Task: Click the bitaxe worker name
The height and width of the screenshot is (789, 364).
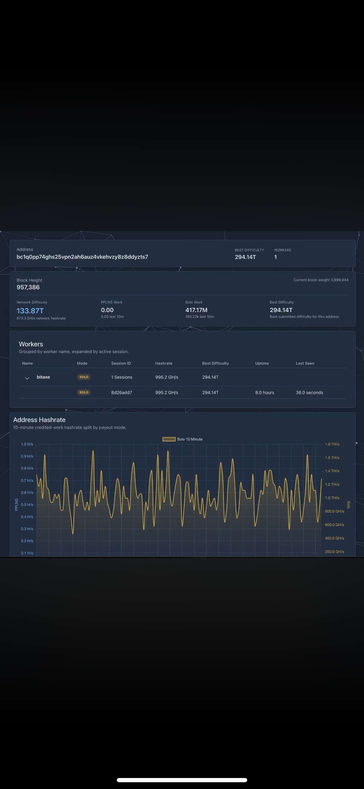Action: click(43, 377)
